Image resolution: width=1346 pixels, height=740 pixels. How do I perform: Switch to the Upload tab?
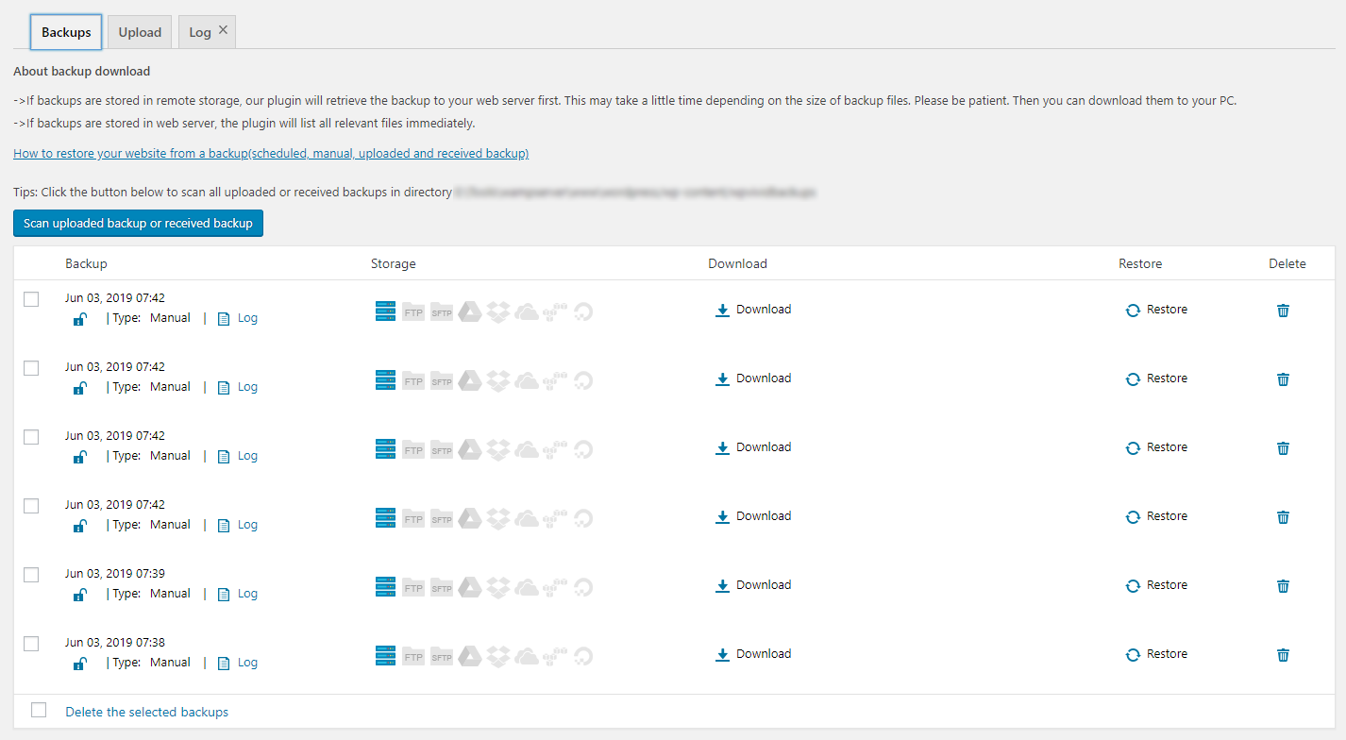[140, 32]
